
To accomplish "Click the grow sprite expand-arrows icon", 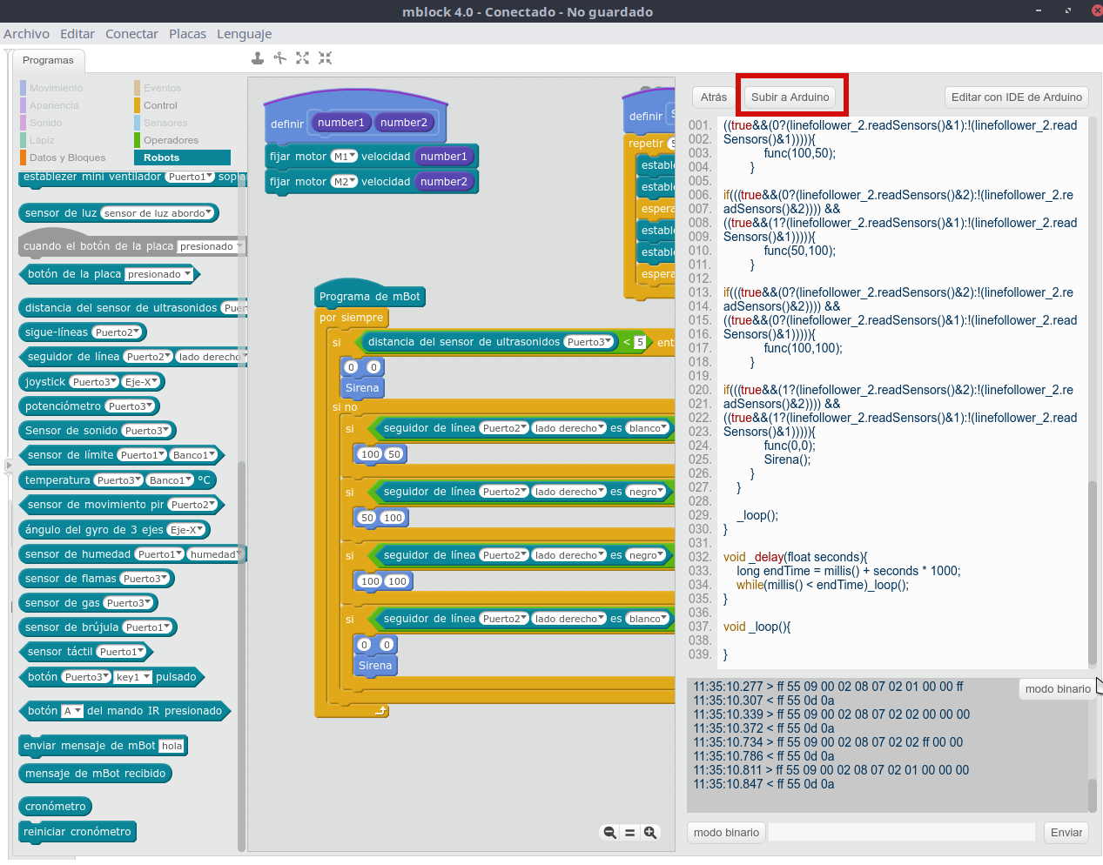I will (302, 58).
